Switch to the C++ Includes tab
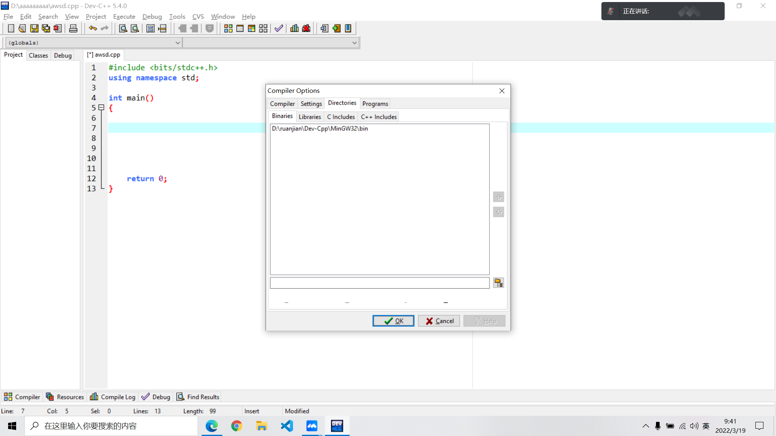This screenshot has height=436, width=776. pos(378,117)
